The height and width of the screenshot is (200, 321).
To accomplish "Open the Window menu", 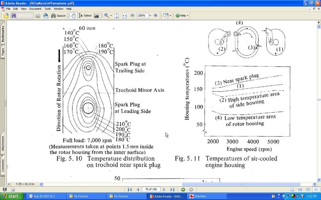I will [x=59, y=9].
